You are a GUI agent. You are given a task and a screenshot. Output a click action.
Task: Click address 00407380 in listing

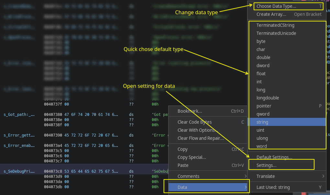point(53,115)
